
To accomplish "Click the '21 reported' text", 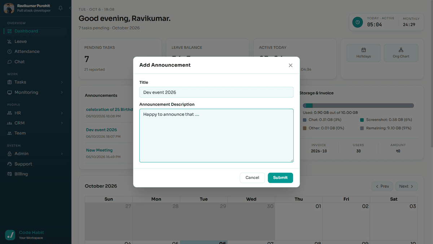I will click(95, 70).
